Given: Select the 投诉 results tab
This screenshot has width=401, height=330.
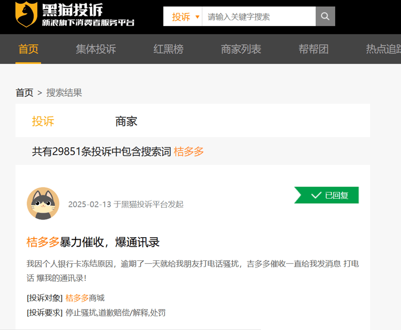Looking at the screenshot, I should click(x=43, y=121).
